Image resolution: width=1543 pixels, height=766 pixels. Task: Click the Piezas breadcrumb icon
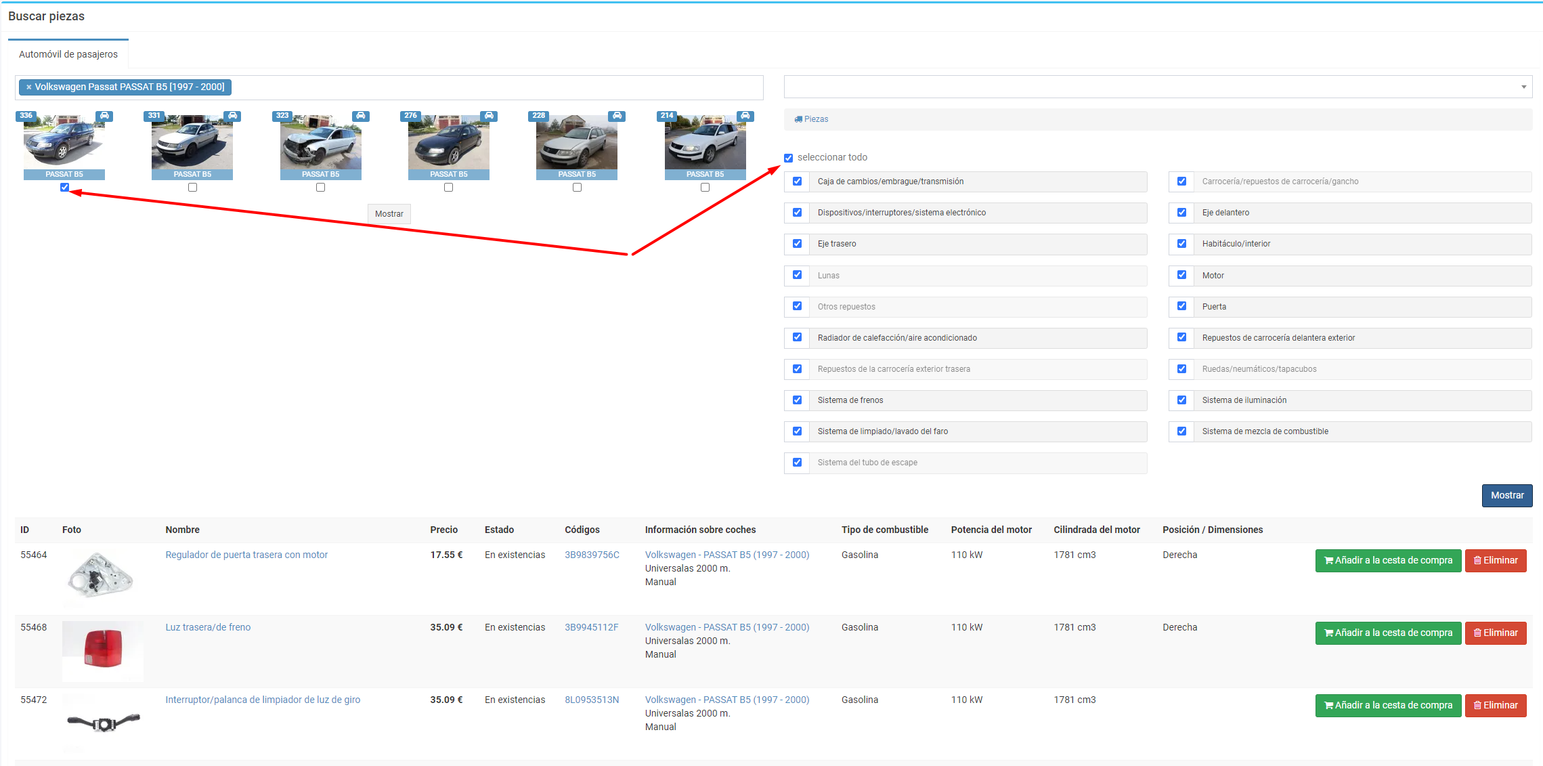pyautogui.click(x=798, y=119)
